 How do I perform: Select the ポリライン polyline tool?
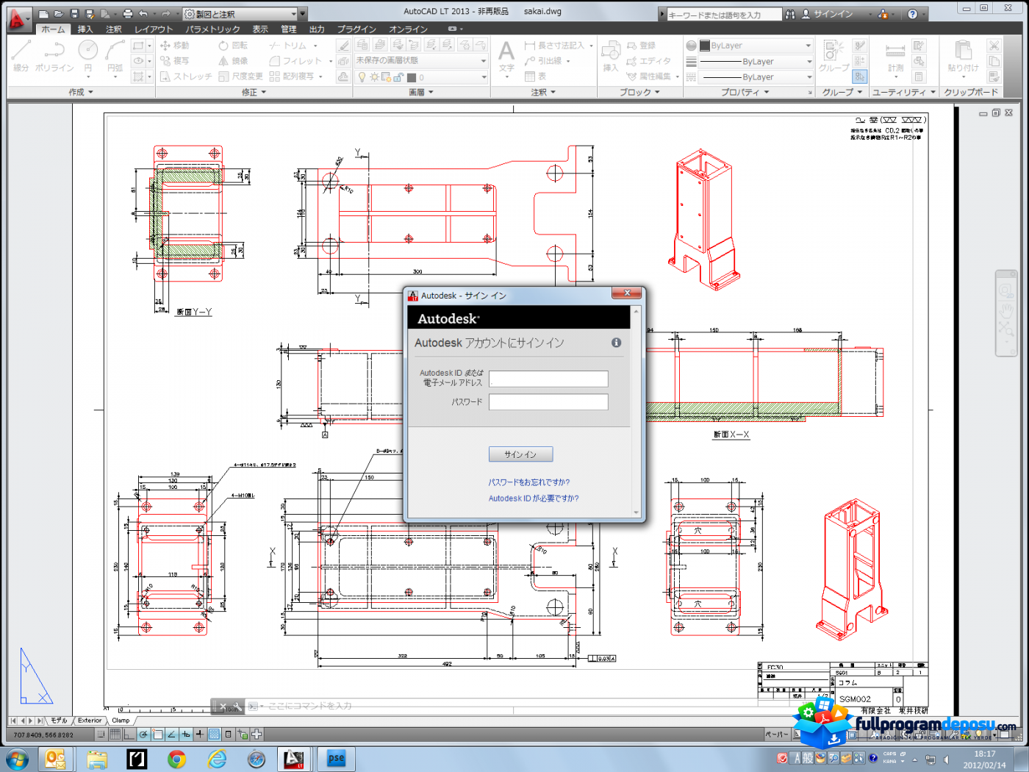[x=54, y=56]
